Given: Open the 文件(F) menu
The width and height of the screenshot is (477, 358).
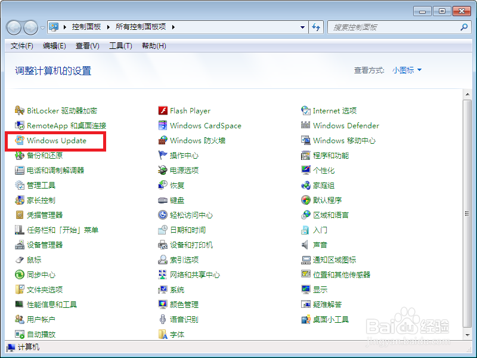Looking at the screenshot, I should point(22,46).
